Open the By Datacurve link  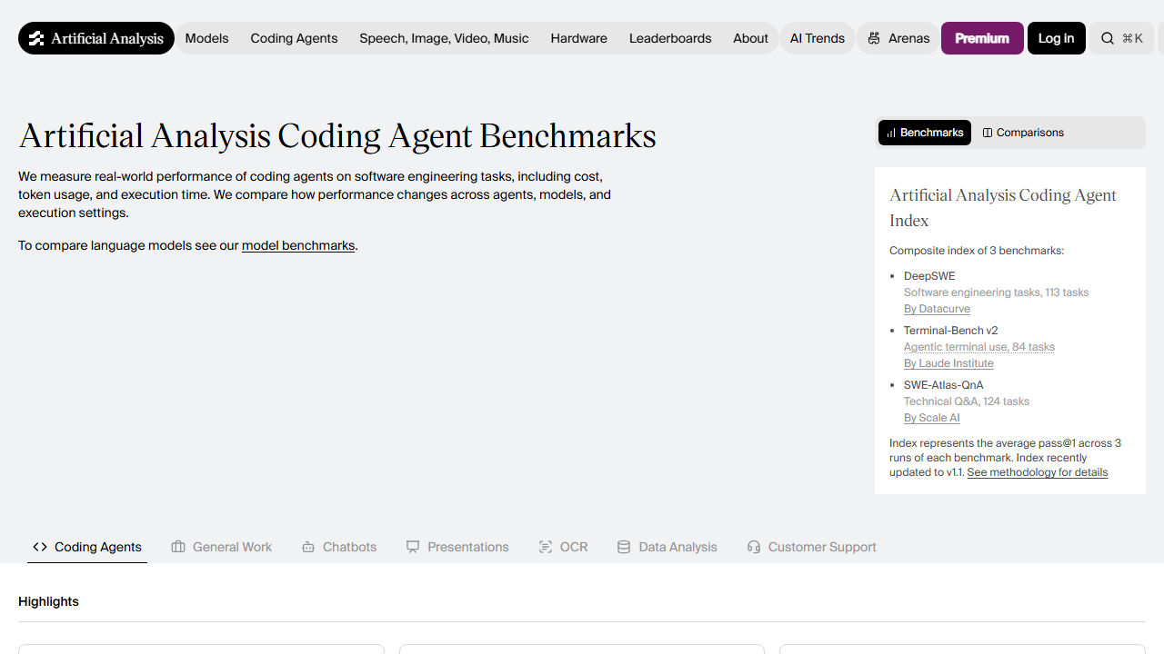(x=937, y=309)
